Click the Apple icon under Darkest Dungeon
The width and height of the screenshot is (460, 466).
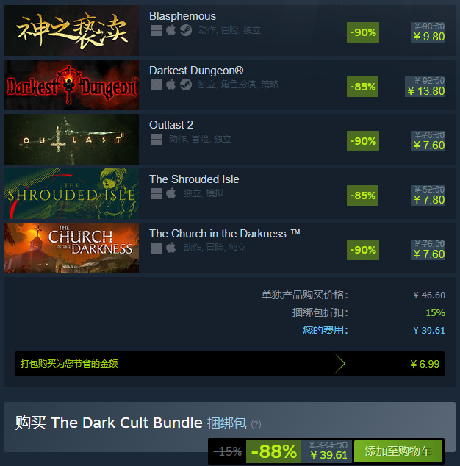[x=171, y=85]
